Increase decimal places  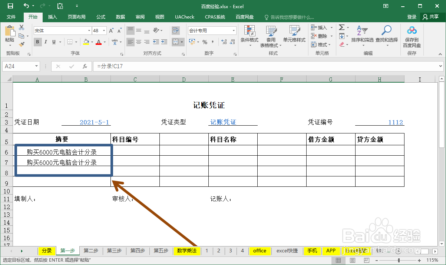(224, 42)
